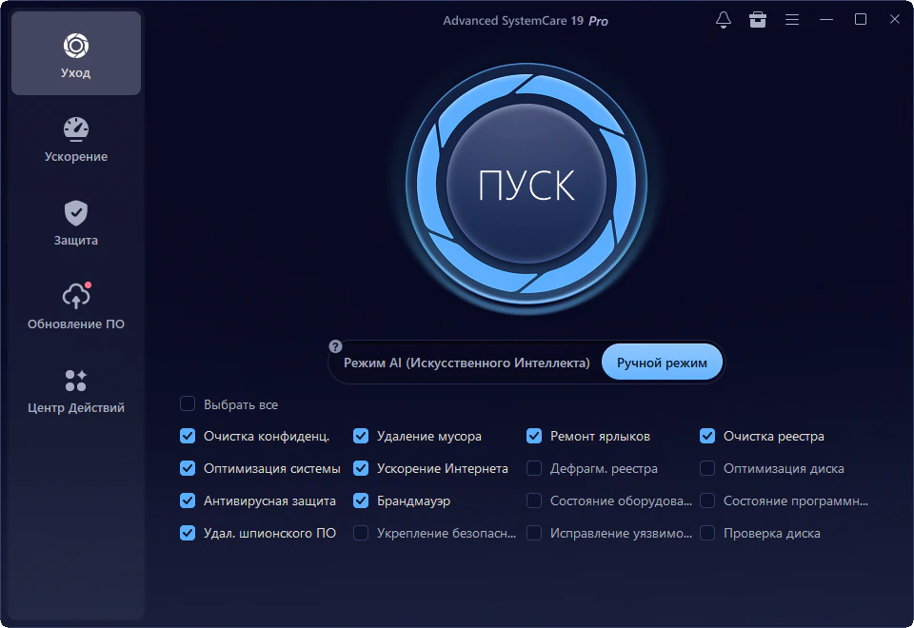This screenshot has height=628, width=914.
Task: Enable Дефрагм. реестра checkbox
Action: (534, 469)
